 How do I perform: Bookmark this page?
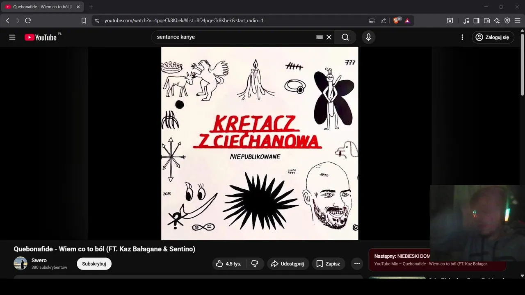(84, 20)
